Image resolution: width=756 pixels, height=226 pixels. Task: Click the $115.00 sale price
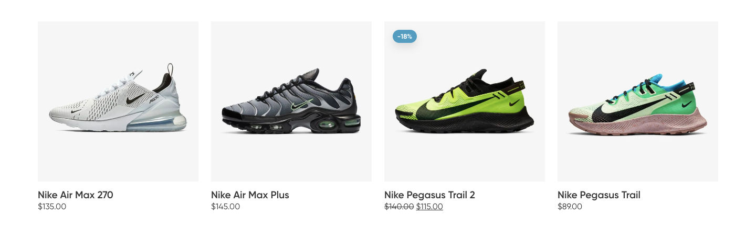pyautogui.click(x=429, y=207)
